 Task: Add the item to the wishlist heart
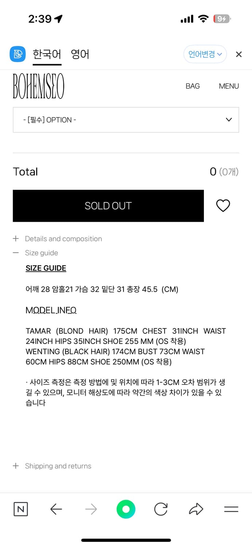tap(223, 206)
